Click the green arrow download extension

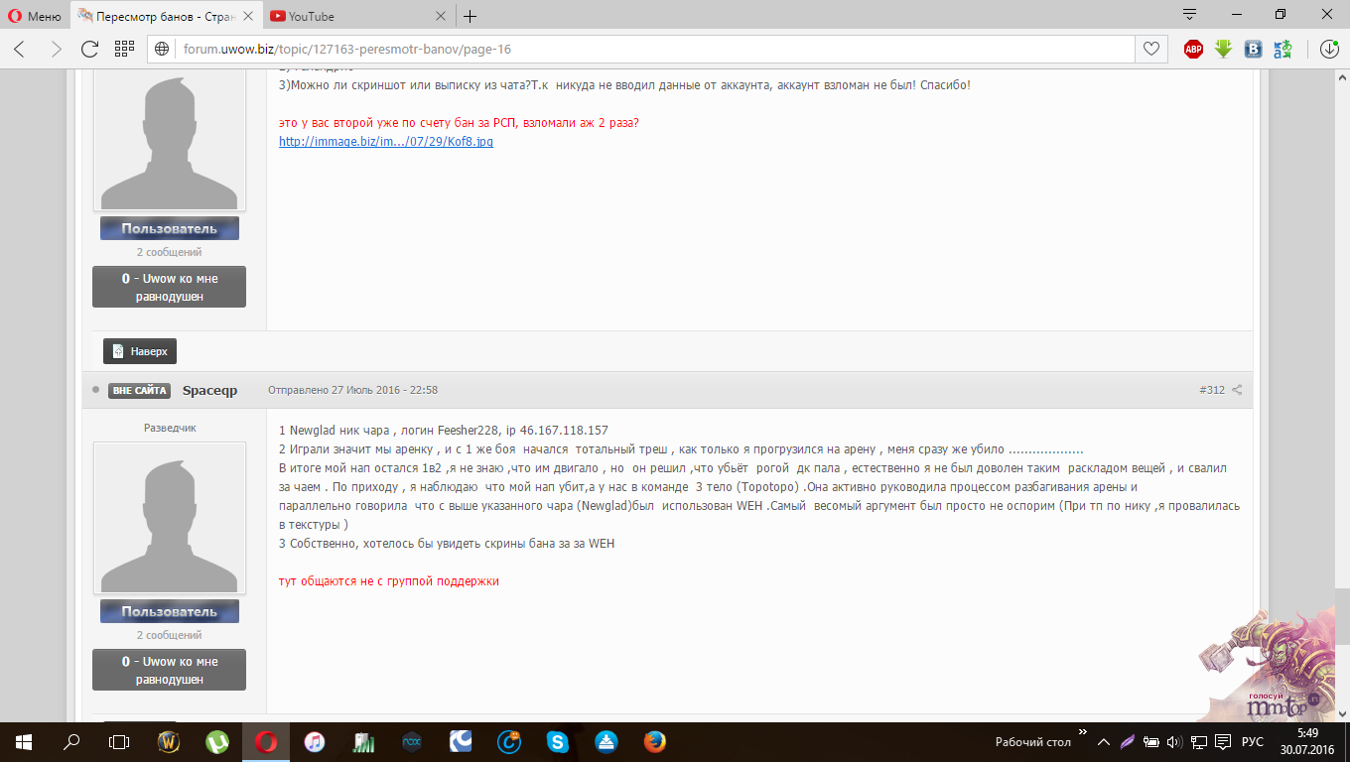coord(1224,49)
